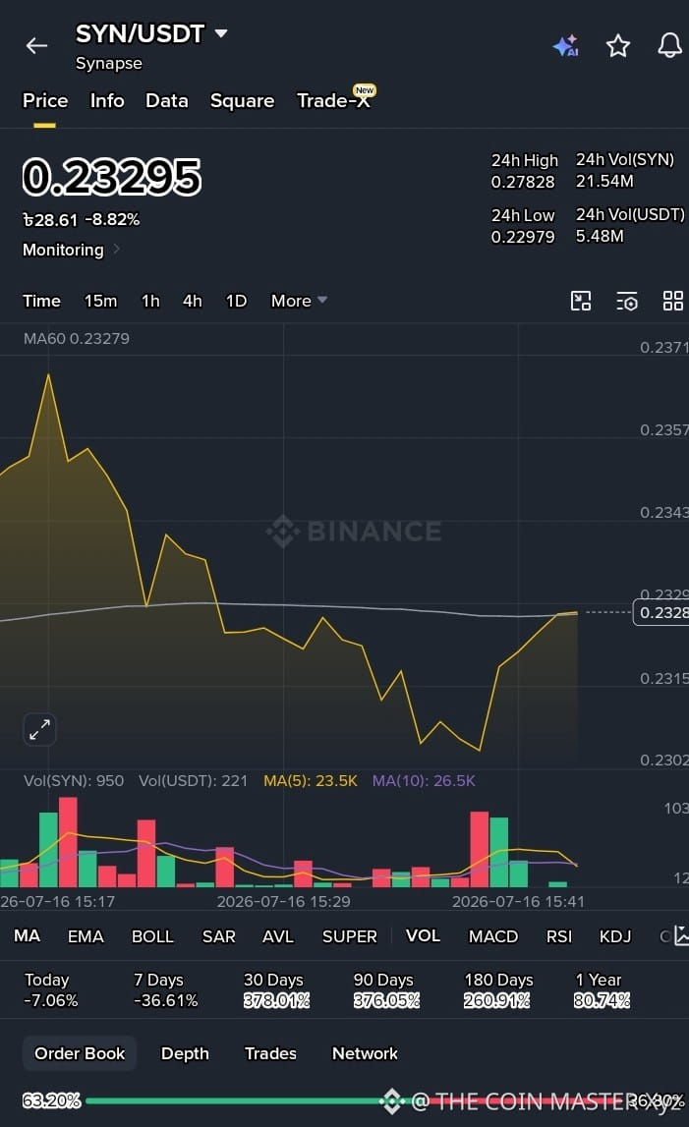Viewport: 689px width, 1127px height.
Task: Tap the 0.23295 current price
Action: point(112,177)
